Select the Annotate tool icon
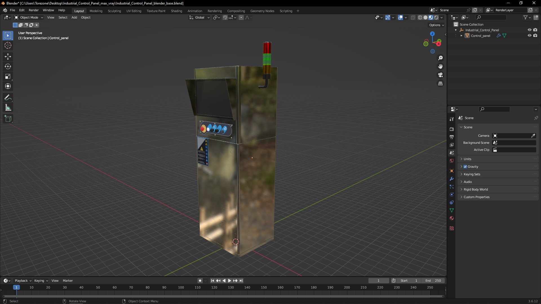The image size is (541, 304). (8, 97)
